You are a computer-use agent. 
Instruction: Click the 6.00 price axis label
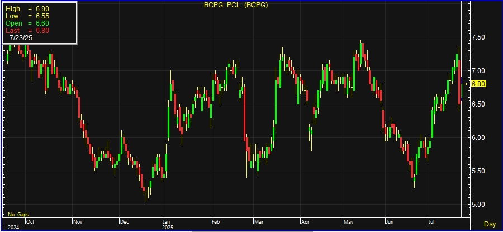pos(478,138)
